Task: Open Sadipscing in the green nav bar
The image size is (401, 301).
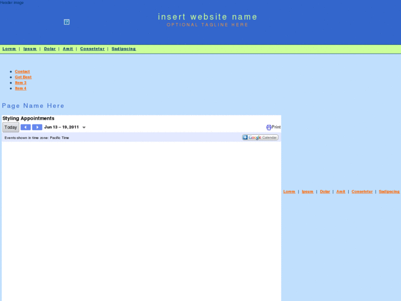Action: pos(124,49)
